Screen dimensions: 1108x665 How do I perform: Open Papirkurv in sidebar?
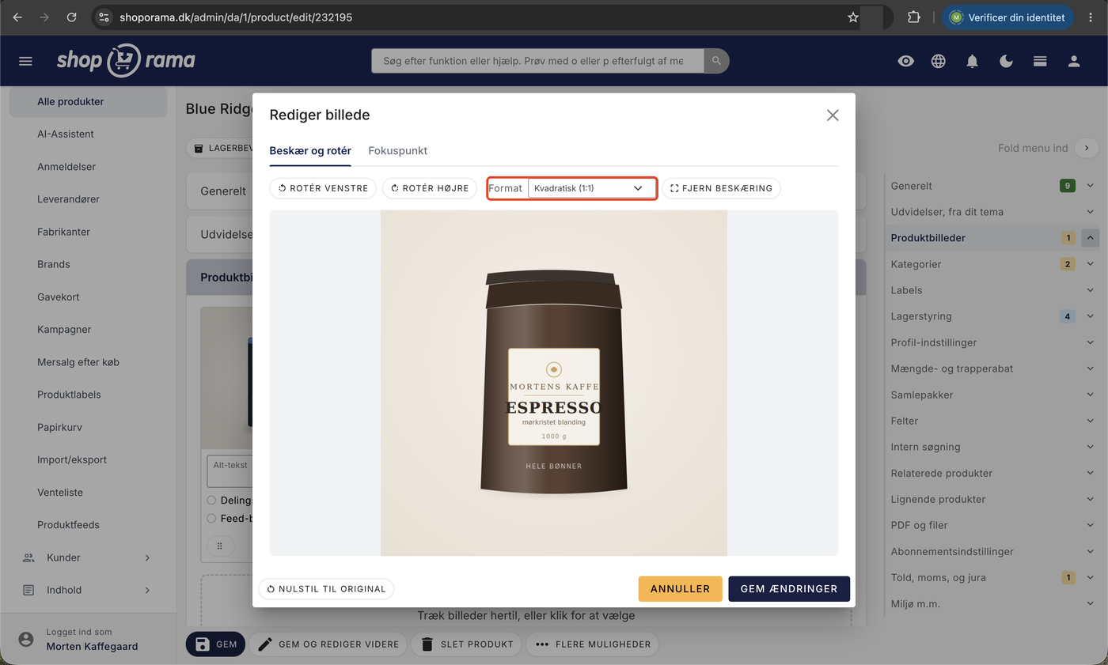pyautogui.click(x=59, y=427)
